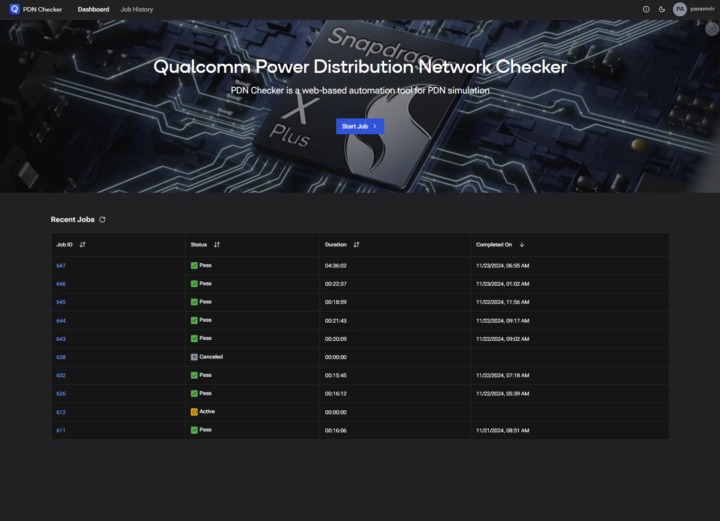
Task: Switch to the Dashboard tab
Action: [94, 9]
